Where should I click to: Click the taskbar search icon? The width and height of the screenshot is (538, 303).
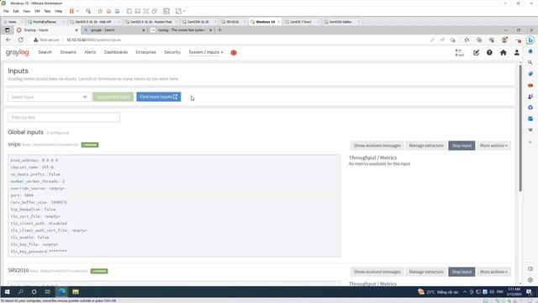pos(20,292)
